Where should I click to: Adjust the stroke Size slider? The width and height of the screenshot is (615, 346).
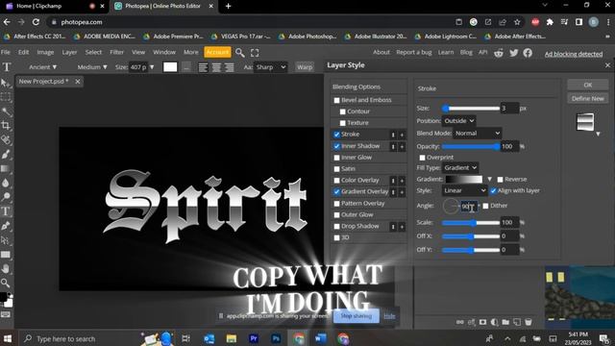pyautogui.click(x=471, y=109)
